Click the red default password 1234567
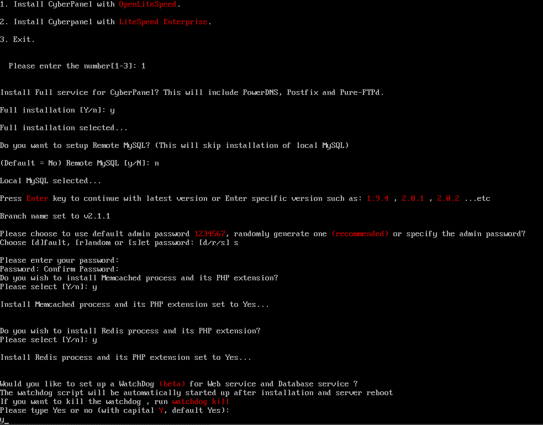The height and width of the screenshot is (425, 543). [209, 233]
